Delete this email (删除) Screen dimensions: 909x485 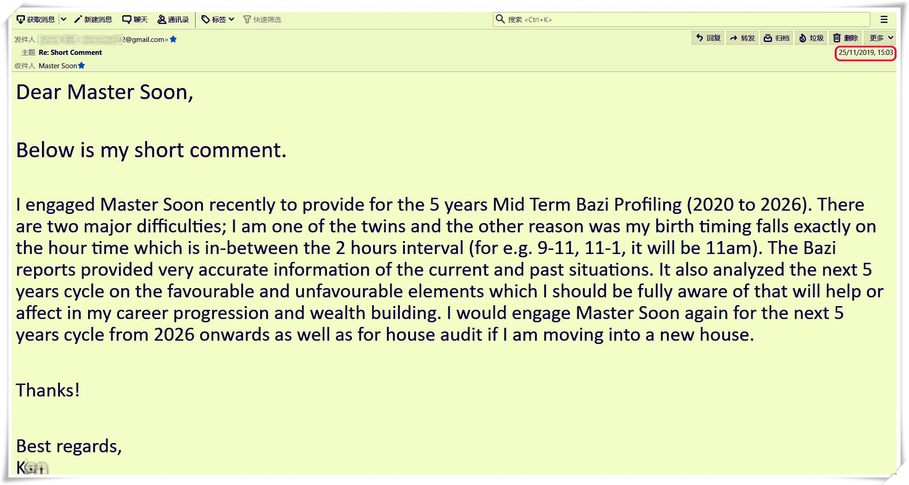[x=845, y=38]
